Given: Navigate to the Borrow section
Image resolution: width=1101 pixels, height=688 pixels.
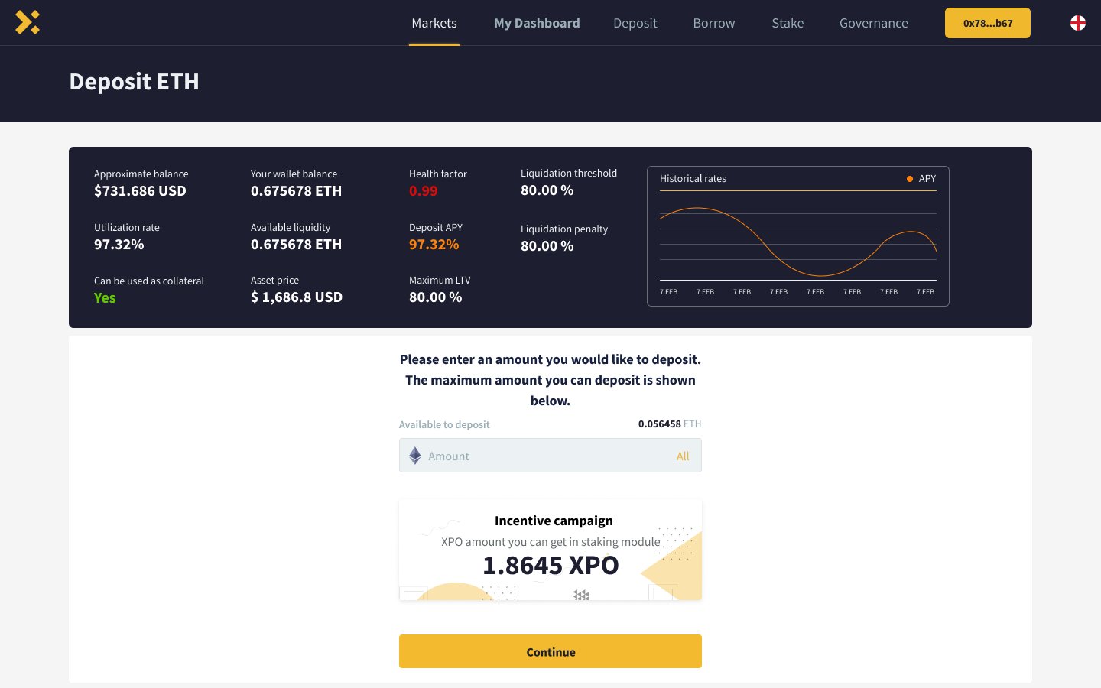Looking at the screenshot, I should coord(713,23).
